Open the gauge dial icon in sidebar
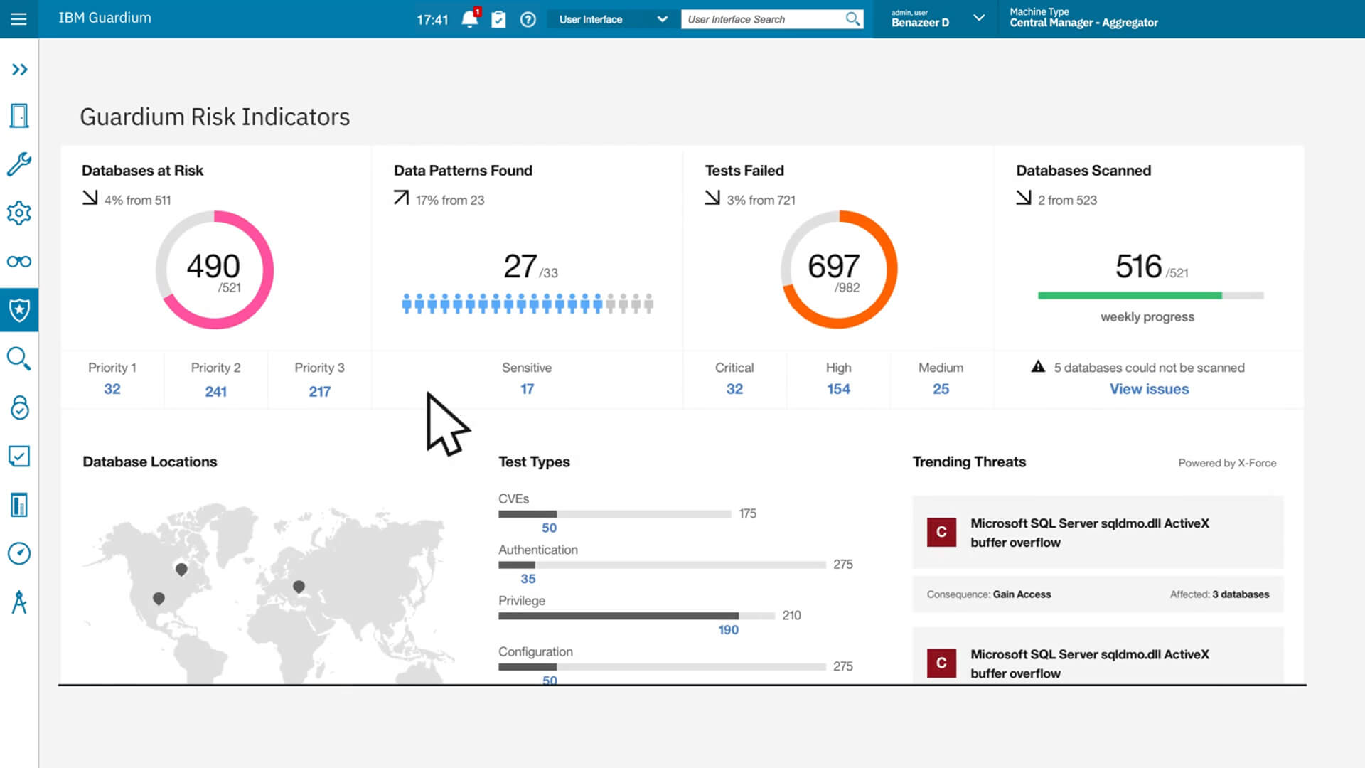1365x768 pixels. (19, 553)
